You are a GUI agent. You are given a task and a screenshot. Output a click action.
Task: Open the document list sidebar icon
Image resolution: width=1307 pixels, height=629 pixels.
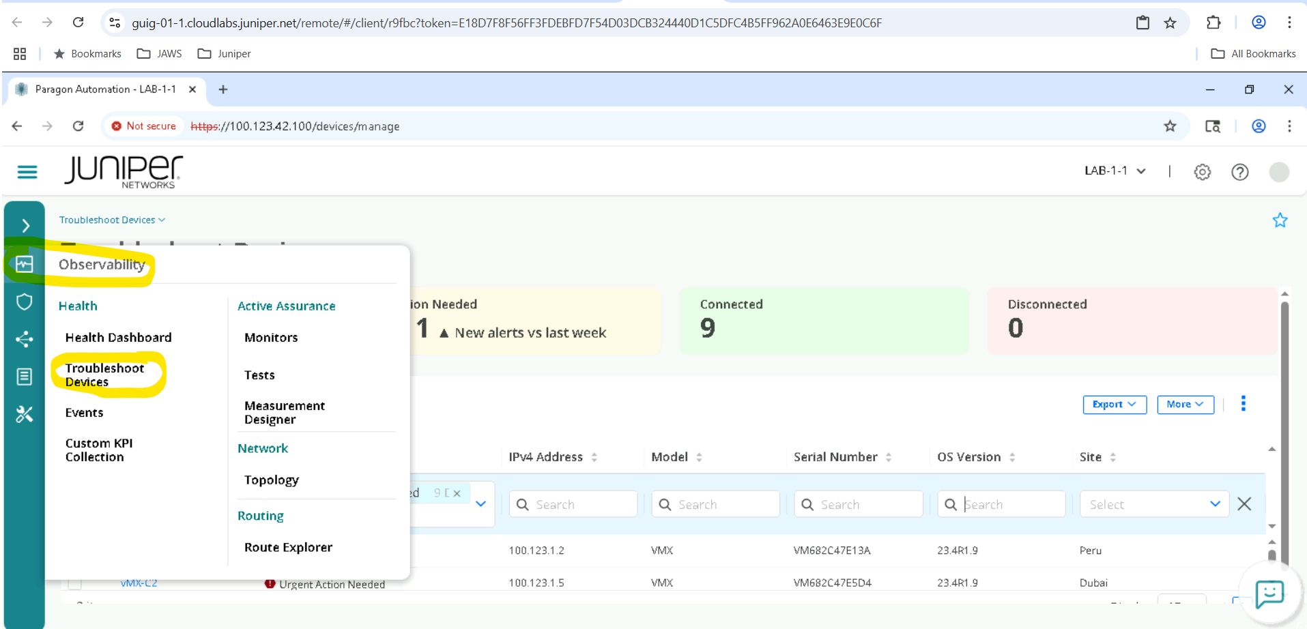(25, 377)
